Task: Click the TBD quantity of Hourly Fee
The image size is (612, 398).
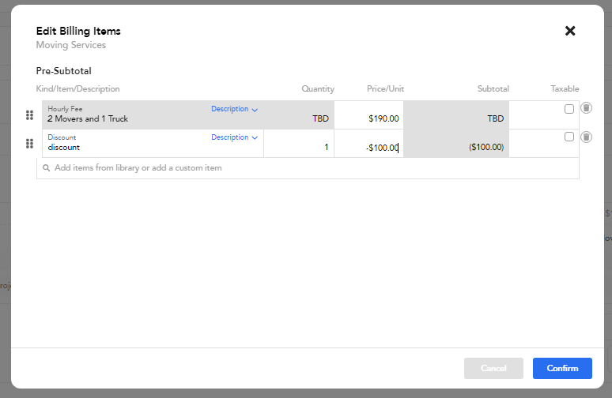Action: (320, 119)
